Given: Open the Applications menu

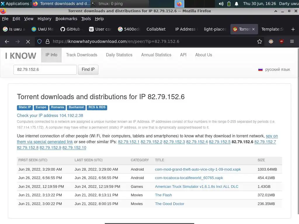Looking at the screenshot, I should (x=16, y=3).
